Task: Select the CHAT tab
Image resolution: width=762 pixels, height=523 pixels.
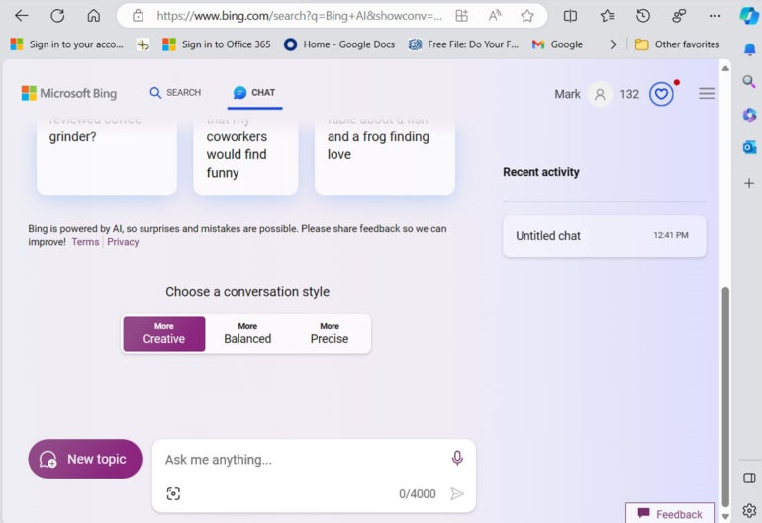Action: click(x=254, y=93)
